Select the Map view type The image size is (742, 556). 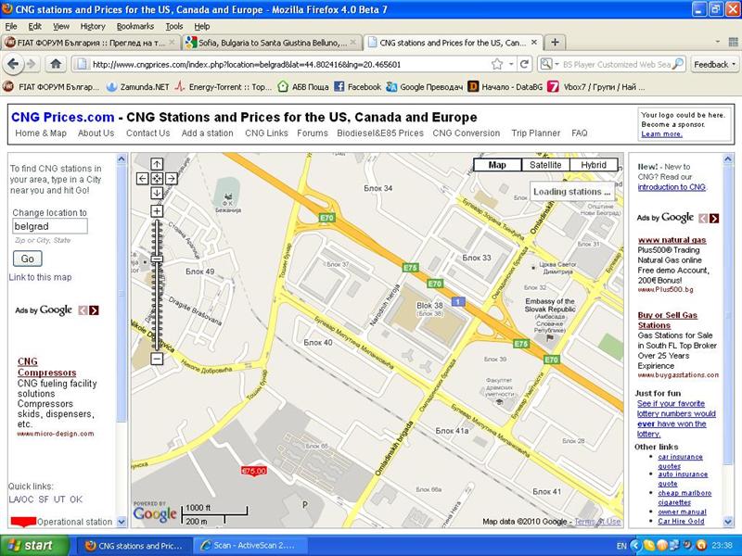(497, 165)
